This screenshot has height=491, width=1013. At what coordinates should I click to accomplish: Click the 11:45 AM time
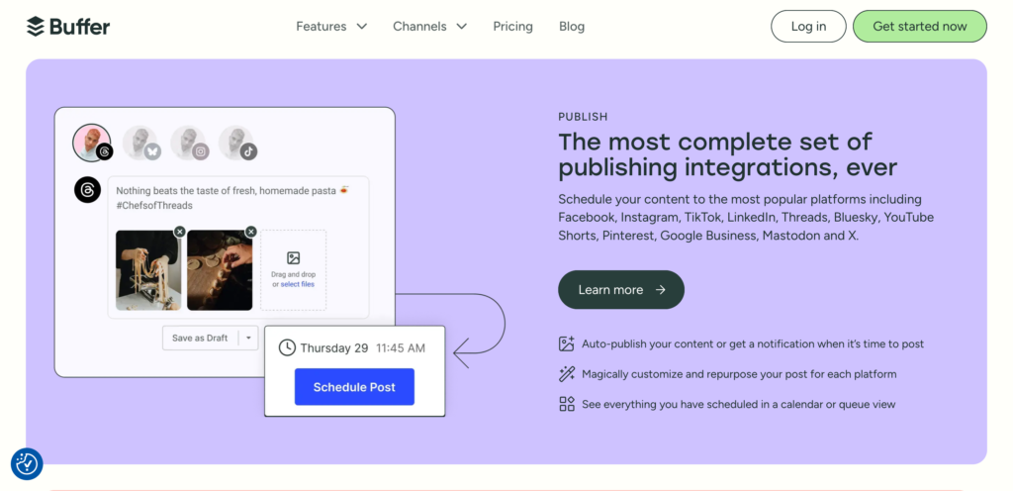[401, 348]
